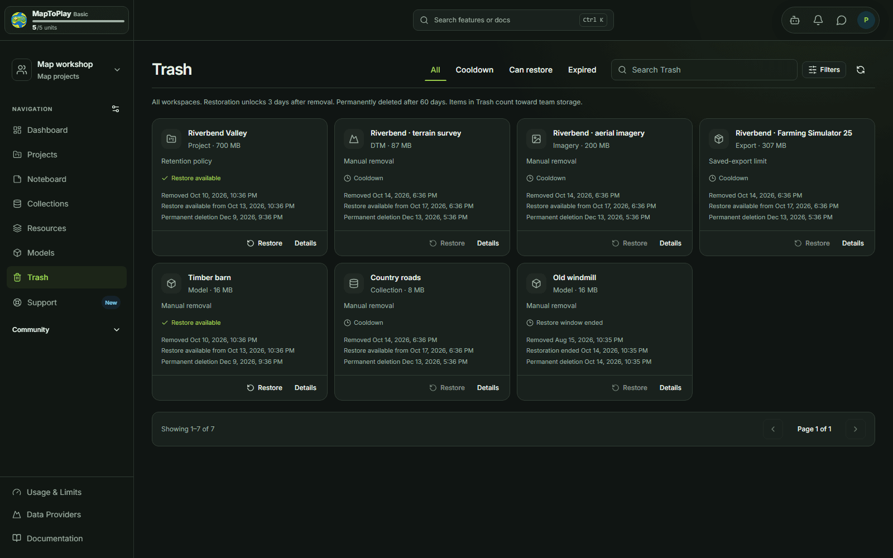This screenshot has width=893, height=558.
Task: Open Details for Old windmill
Action: click(x=670, y=388)
